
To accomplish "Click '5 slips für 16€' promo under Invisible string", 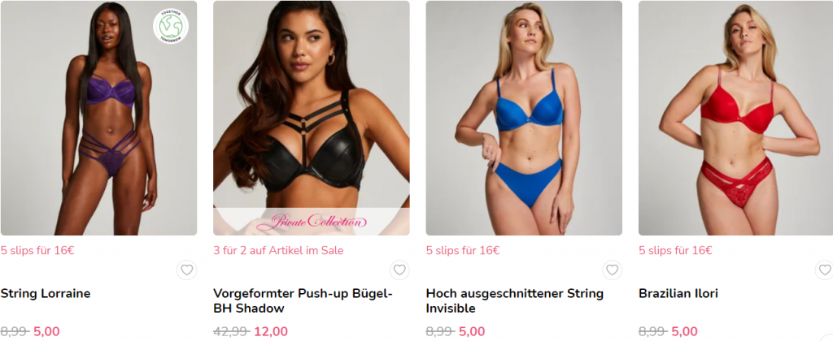I will coord(463,250).
